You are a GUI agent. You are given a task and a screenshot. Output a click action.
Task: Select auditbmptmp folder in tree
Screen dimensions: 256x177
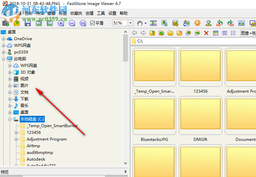pos(40,153)
